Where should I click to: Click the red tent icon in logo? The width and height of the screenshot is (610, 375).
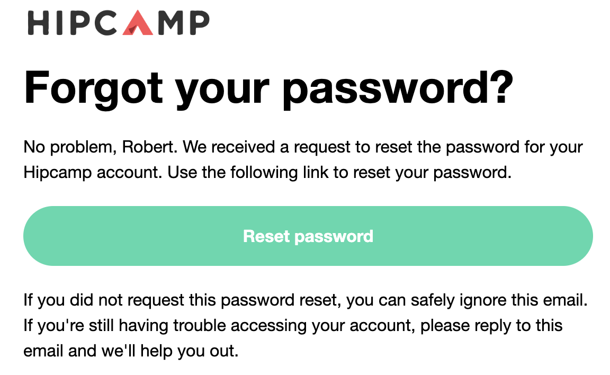tap(138, 23)
